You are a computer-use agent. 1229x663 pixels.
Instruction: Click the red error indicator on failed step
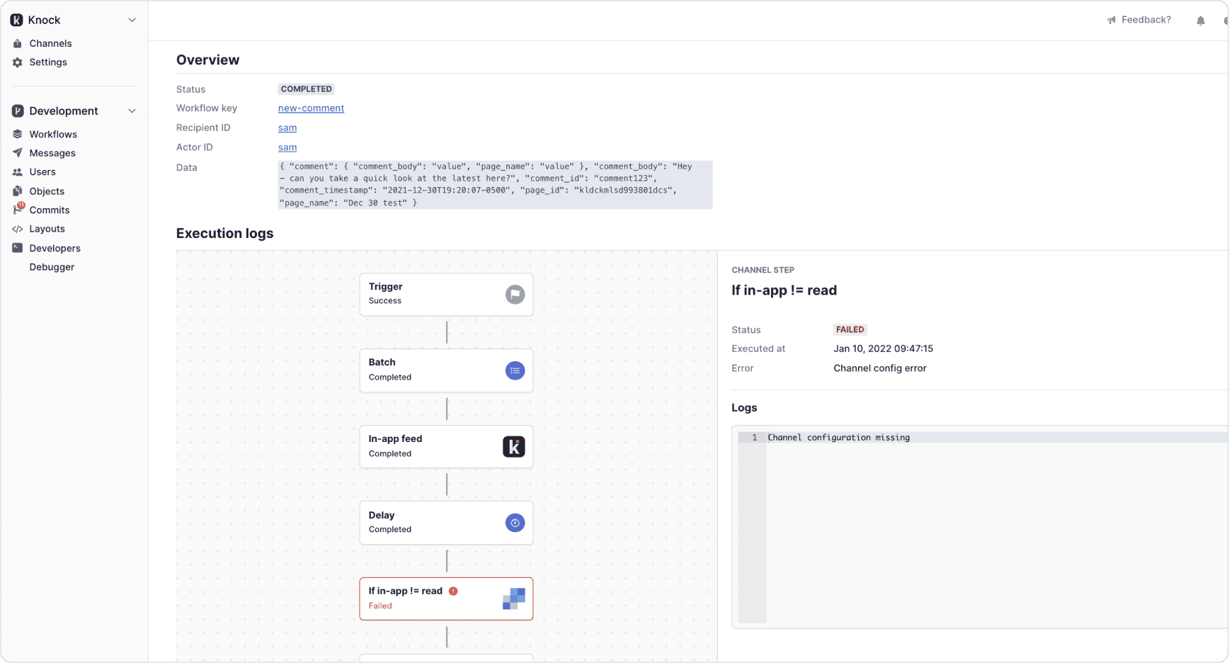point(453,591)
